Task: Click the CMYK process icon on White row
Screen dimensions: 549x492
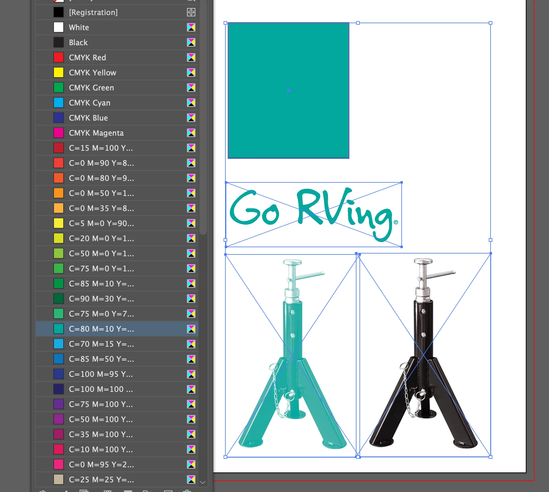Action: coord(191,27)
